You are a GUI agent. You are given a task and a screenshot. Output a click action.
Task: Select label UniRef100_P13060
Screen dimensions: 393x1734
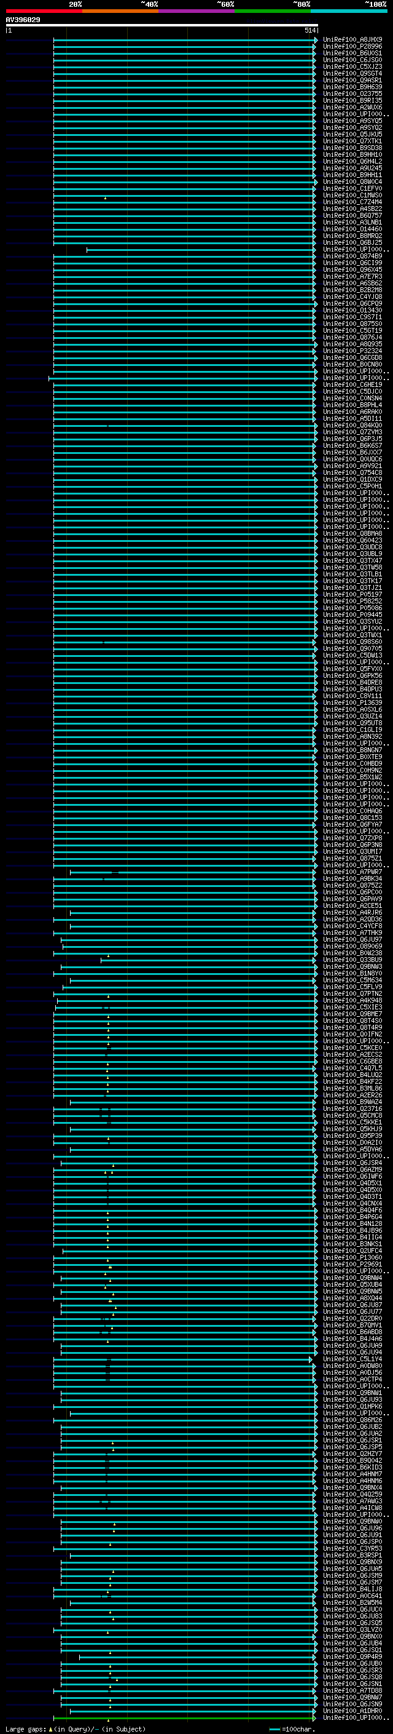click(352, 1257)
